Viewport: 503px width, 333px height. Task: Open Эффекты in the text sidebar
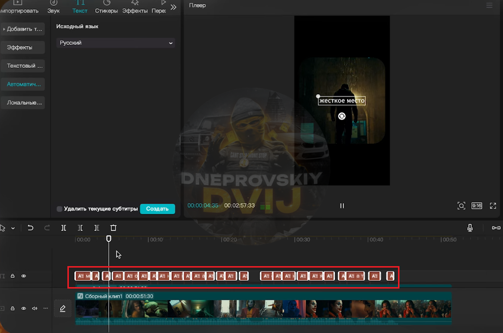(23, 47)
